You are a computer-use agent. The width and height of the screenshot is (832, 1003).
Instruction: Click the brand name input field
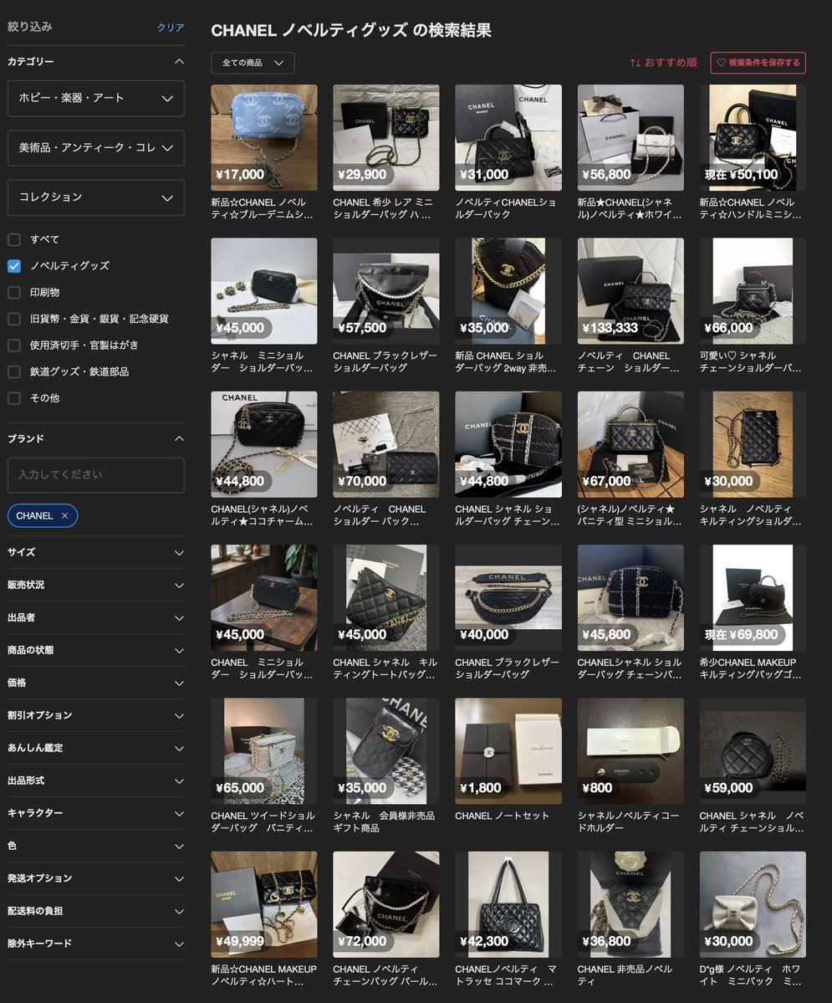pyautogui.click(x=96, y=474)
